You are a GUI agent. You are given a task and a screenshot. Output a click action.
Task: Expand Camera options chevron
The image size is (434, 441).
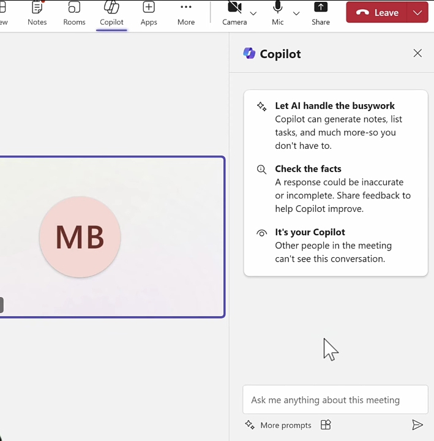[253, 13]
